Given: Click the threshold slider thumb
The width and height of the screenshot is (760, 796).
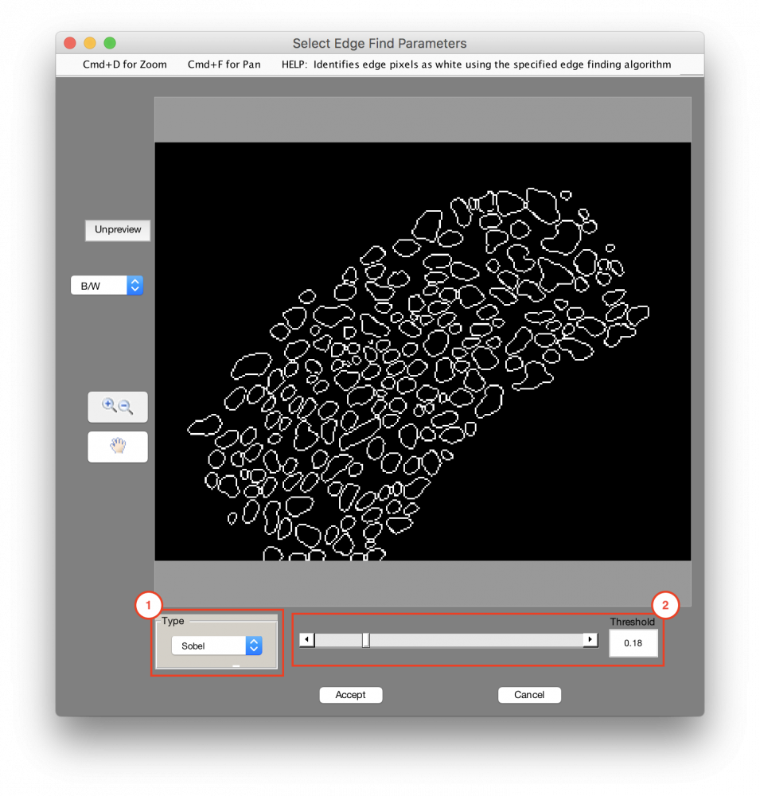Looking at the screenshot, I should [366, 639].
